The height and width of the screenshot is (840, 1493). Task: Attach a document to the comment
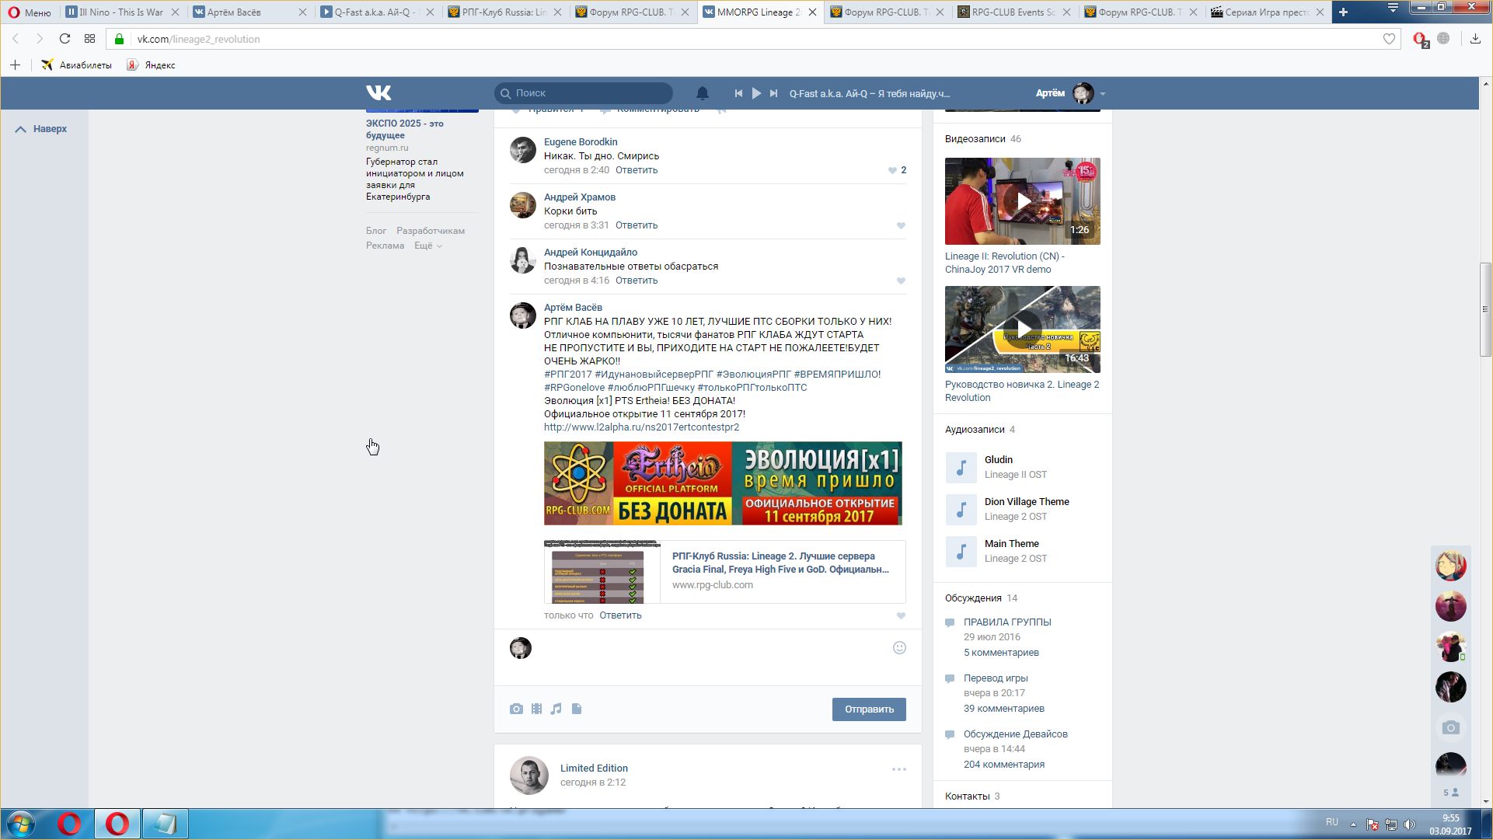coord(577,709)
